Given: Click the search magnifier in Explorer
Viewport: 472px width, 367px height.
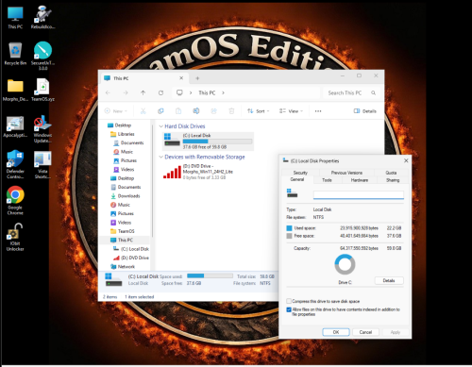Looking at the screenshot, I should [373, 92].
